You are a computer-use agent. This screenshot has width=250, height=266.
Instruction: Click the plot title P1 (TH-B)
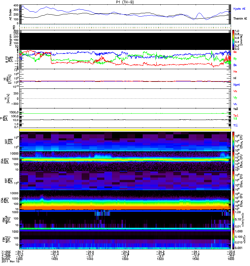[125, 2]
